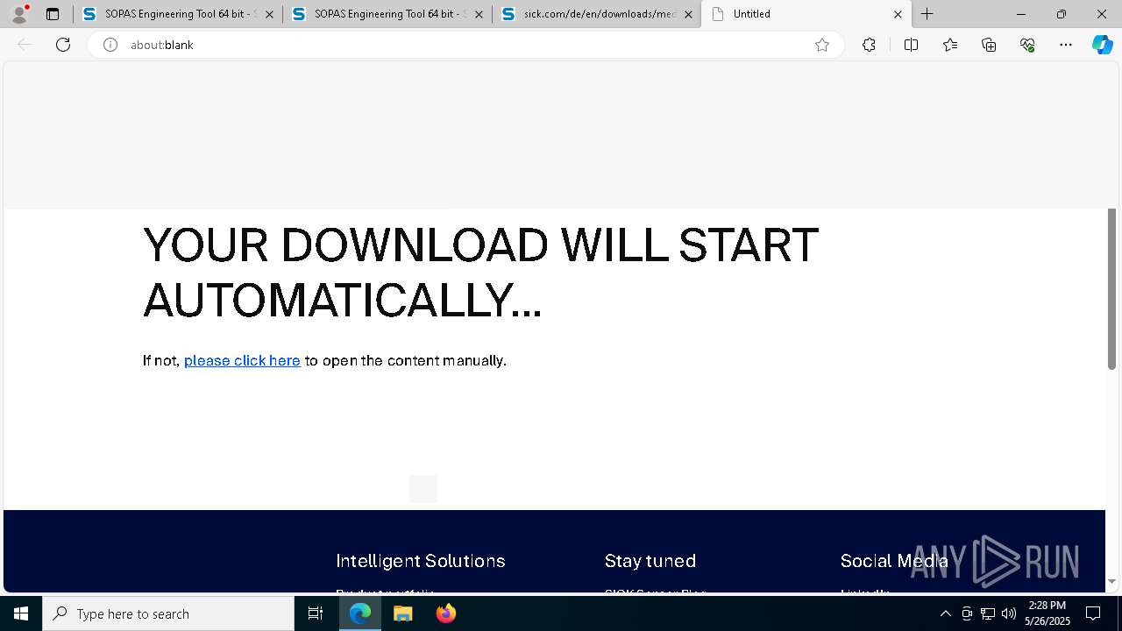This screenshot has width=1122, height=631.
Task: Select the 'Intelligent Solutions' footer heading
Action: click(x=421, y=561)
